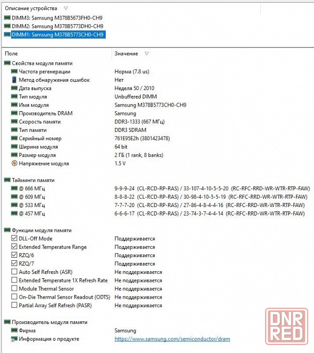The image size is (314, 353).
Task: Click the icon next to @ 609 МГц
Action: coord(14,197)
